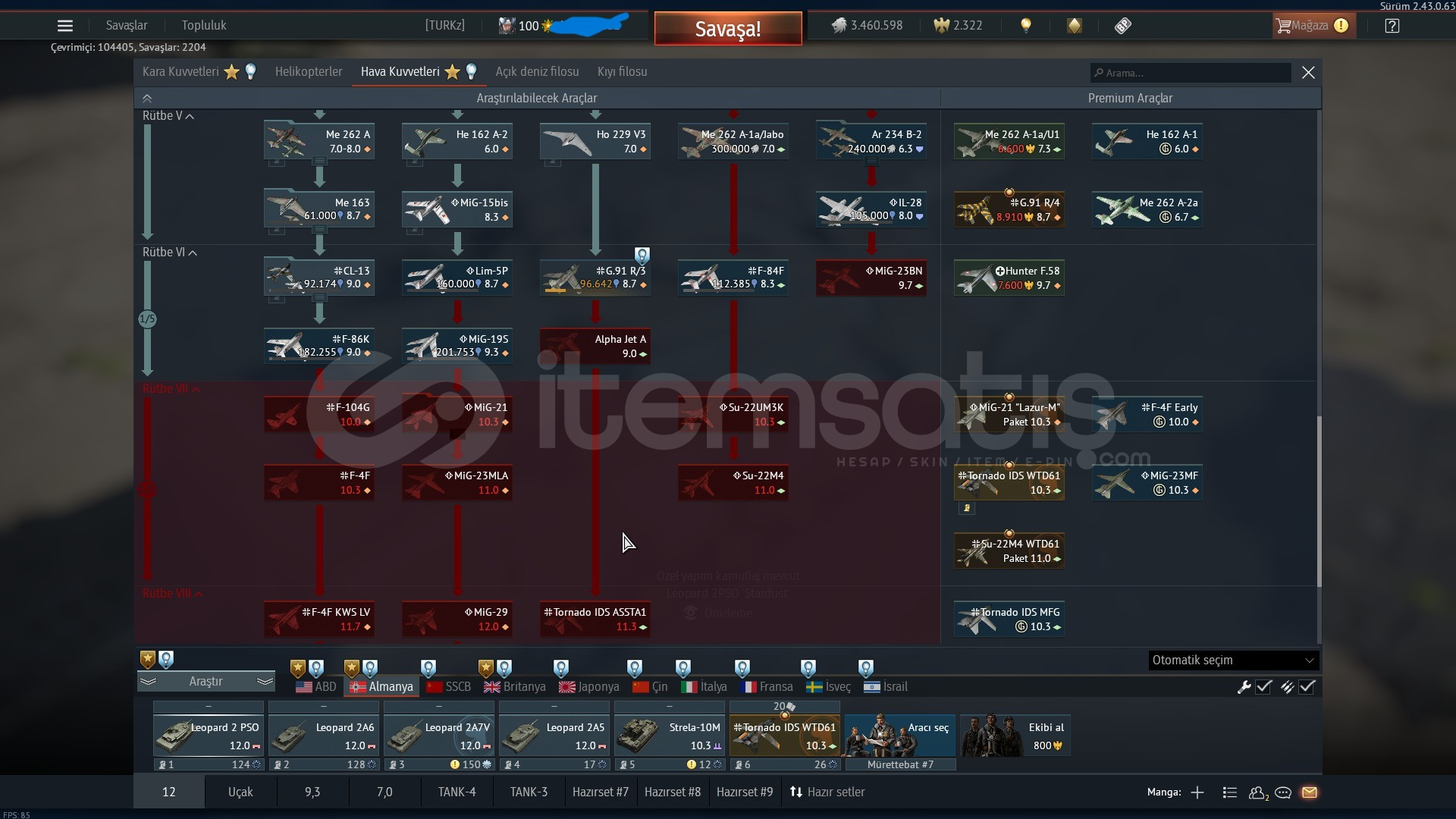Click the gold premium account icon

pyautogui.click(x=1075, y=26)
